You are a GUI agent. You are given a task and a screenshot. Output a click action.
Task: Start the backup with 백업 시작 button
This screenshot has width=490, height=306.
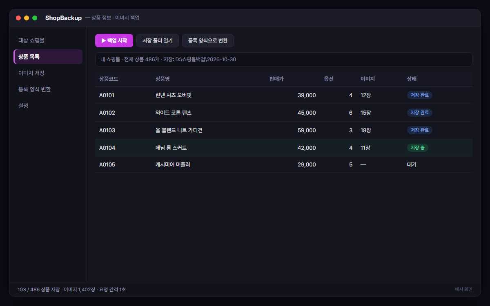[x=114, y=41]
